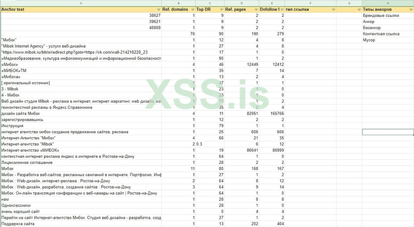
Task: Select the Он-лайн трансляция конференции cell
Action: pos(81,193)
